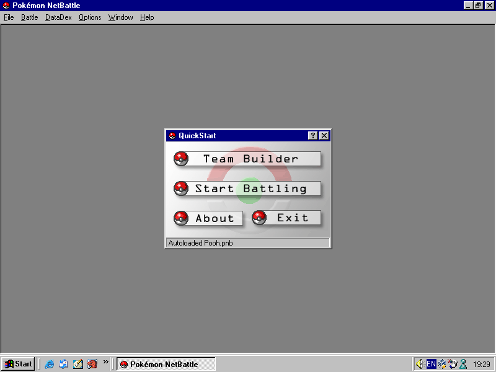Close the Pokémon NetBattle main window
The height and width of the screenshot is (372, 496).
(489, 6)
